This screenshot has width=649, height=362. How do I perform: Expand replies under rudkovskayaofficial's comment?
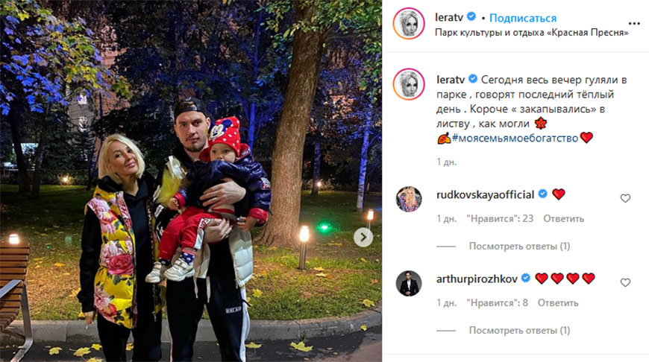click(519, 247)
